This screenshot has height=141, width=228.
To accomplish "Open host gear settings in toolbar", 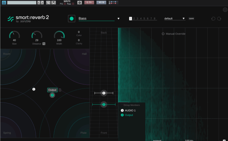I will click(x=79, y=2).
